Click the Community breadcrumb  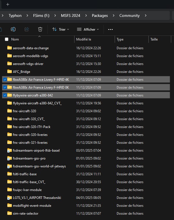click(x=129, y=15)
